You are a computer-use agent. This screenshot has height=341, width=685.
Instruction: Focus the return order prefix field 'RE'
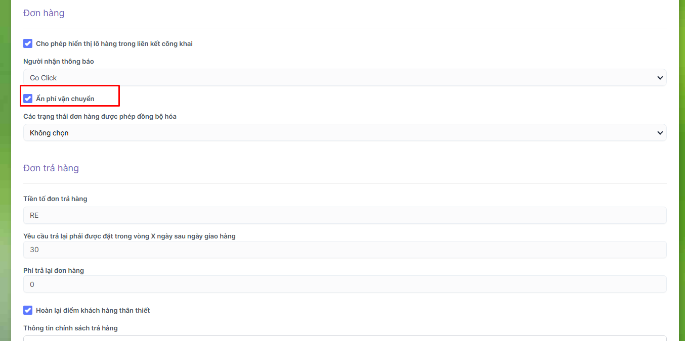(344, 215)
